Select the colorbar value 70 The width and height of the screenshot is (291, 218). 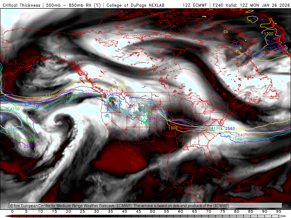click(208, 211)
